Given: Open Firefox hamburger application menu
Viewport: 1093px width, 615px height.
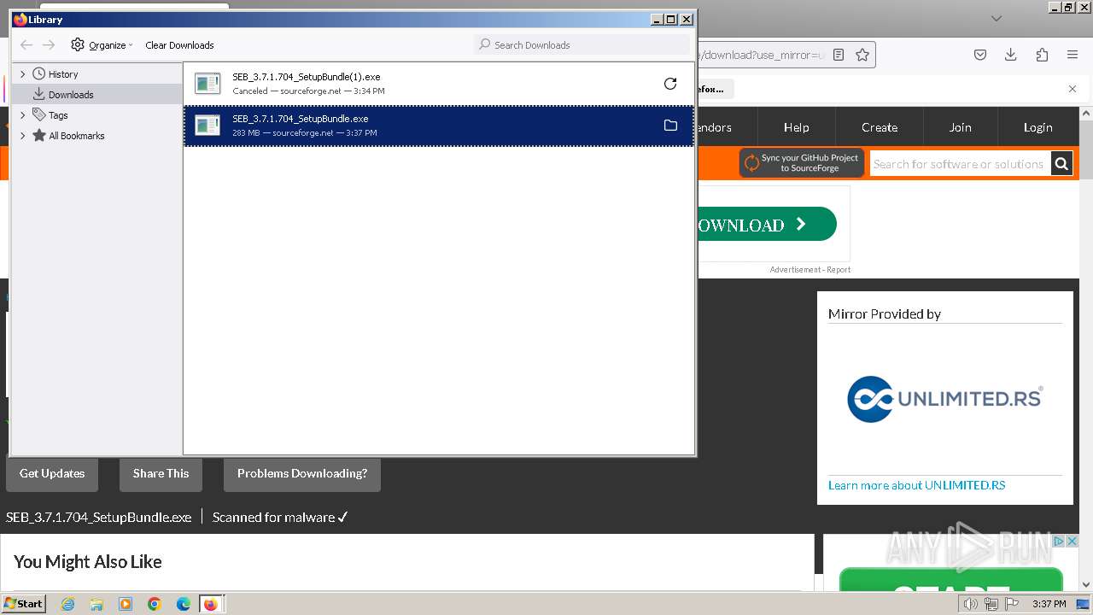Looking at the screenshot, I should pos(1073,55).
